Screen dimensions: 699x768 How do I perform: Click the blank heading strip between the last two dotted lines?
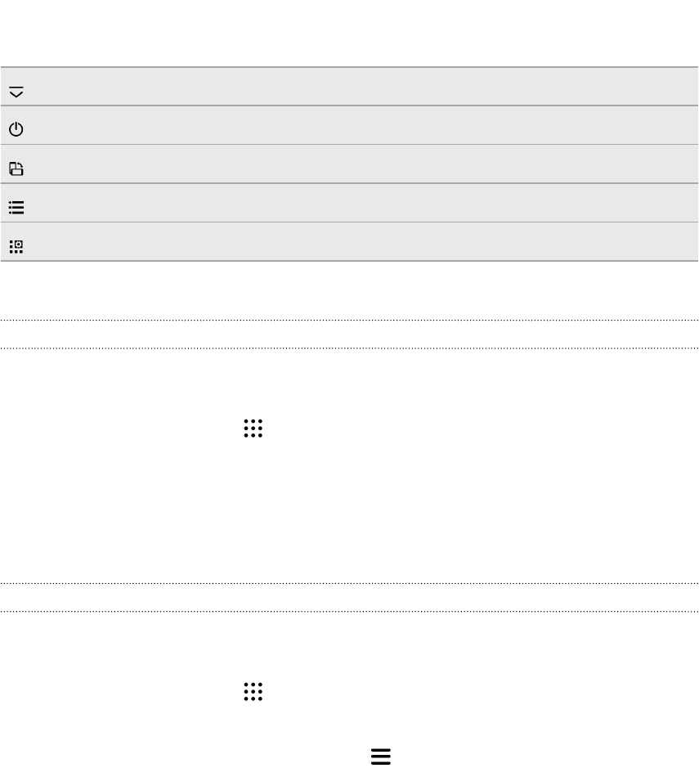coord(350,597)
